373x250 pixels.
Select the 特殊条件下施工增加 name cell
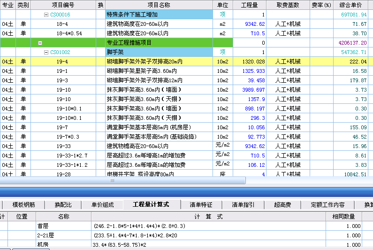(159, 15)
